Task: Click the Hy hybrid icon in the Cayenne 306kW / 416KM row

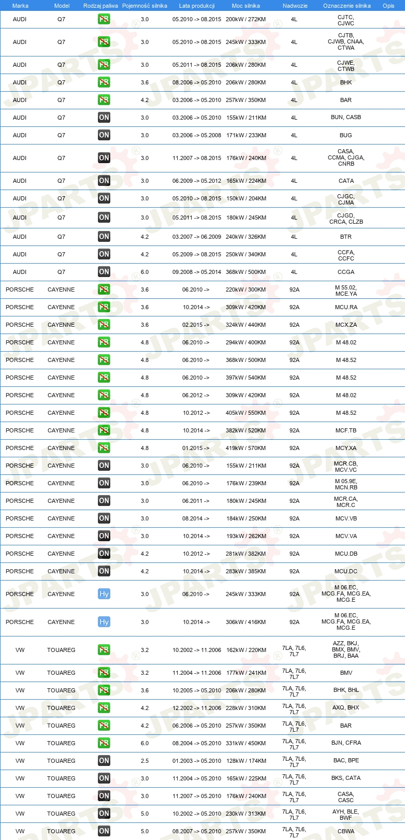Action: click(x=104, y=622)
